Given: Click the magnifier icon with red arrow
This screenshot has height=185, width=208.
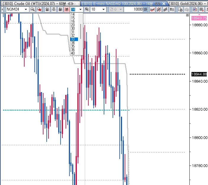Looking at the screenshot, I should click(x=39, y=9).
